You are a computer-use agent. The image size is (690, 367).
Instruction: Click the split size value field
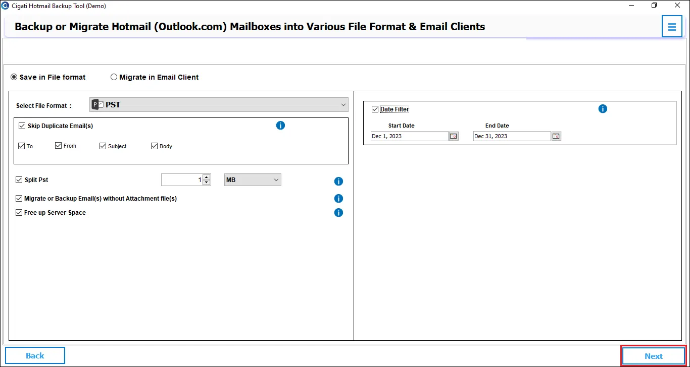182,180
